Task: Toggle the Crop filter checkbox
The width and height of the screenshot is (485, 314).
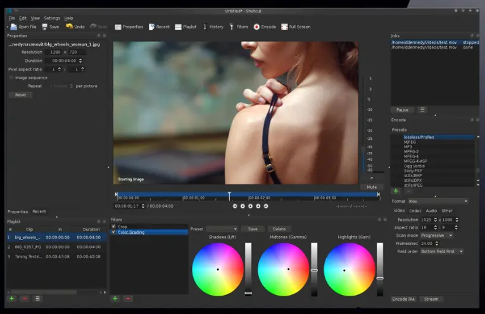Action: coord(114,227)
